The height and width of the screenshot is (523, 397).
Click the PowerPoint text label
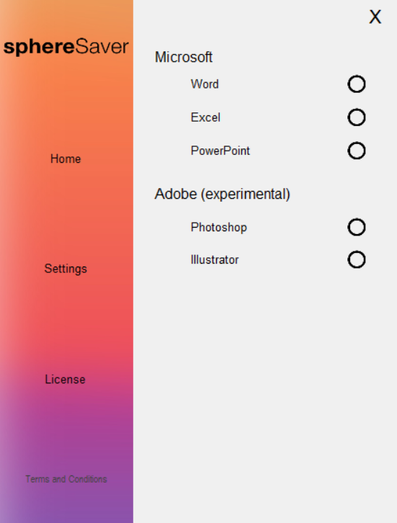click(220, 151)
